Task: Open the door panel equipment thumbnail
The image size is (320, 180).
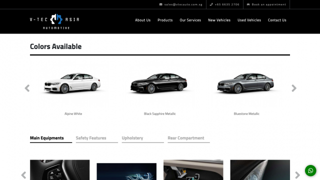Action: coord(193,170)
